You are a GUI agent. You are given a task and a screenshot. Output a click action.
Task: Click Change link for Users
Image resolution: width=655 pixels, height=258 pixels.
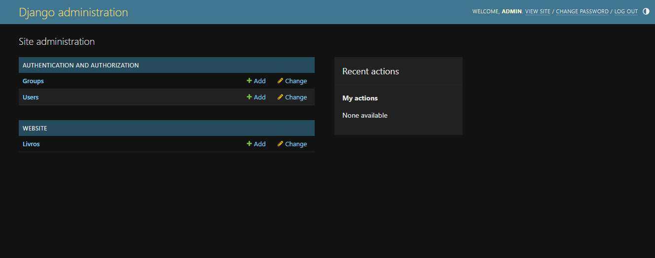click(292, 97)
